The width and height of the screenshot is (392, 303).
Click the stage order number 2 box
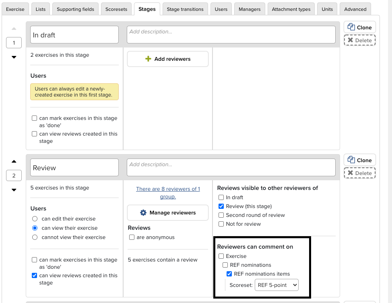[x=14, y=175]
